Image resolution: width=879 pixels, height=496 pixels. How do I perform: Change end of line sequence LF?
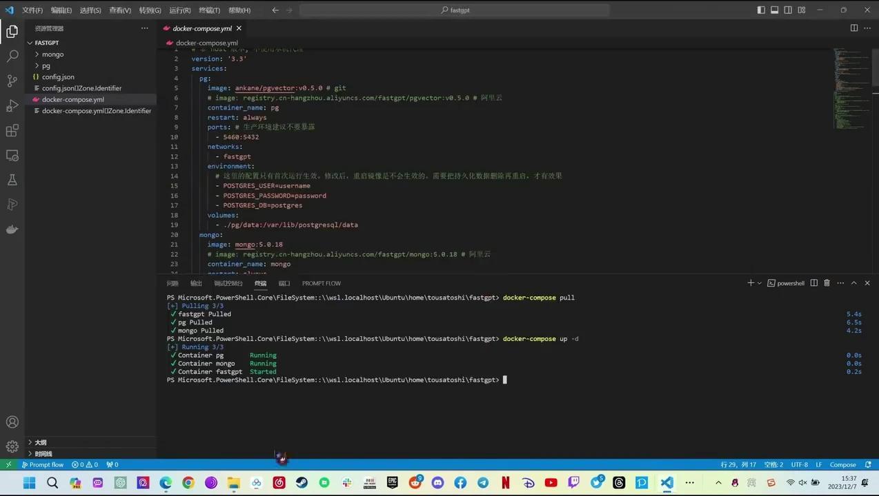[818, 464]
